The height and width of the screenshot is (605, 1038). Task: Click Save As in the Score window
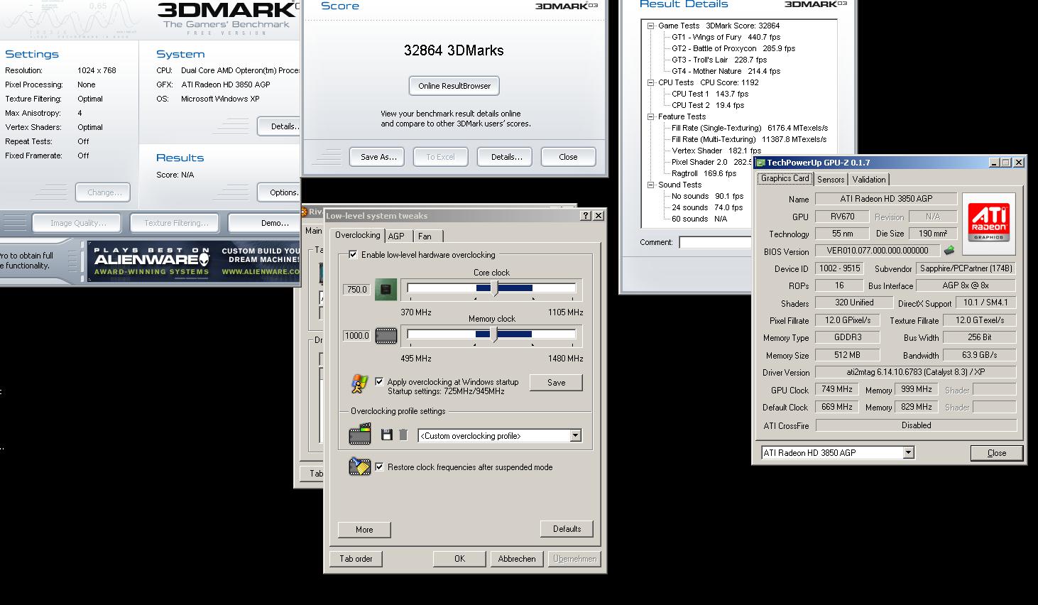coord(377,157)
